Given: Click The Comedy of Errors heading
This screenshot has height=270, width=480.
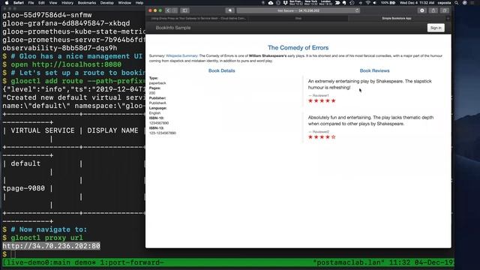Looking at the screenshot, I should [298, 47].
